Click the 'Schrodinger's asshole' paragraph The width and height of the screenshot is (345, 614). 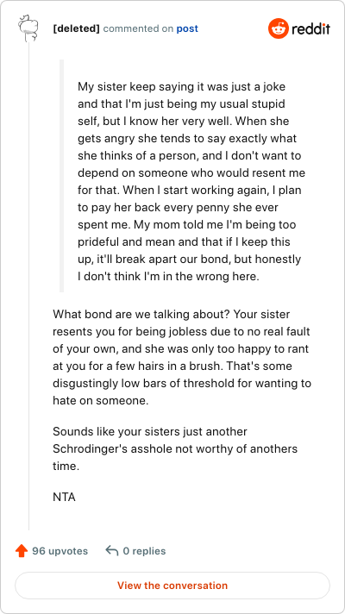tap(175, 448)
